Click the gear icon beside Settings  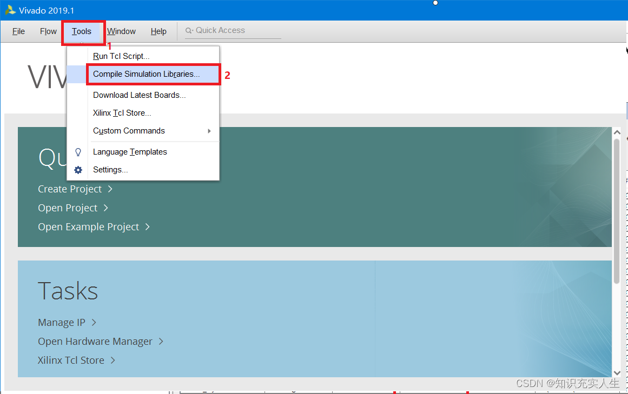coord(78,170)
